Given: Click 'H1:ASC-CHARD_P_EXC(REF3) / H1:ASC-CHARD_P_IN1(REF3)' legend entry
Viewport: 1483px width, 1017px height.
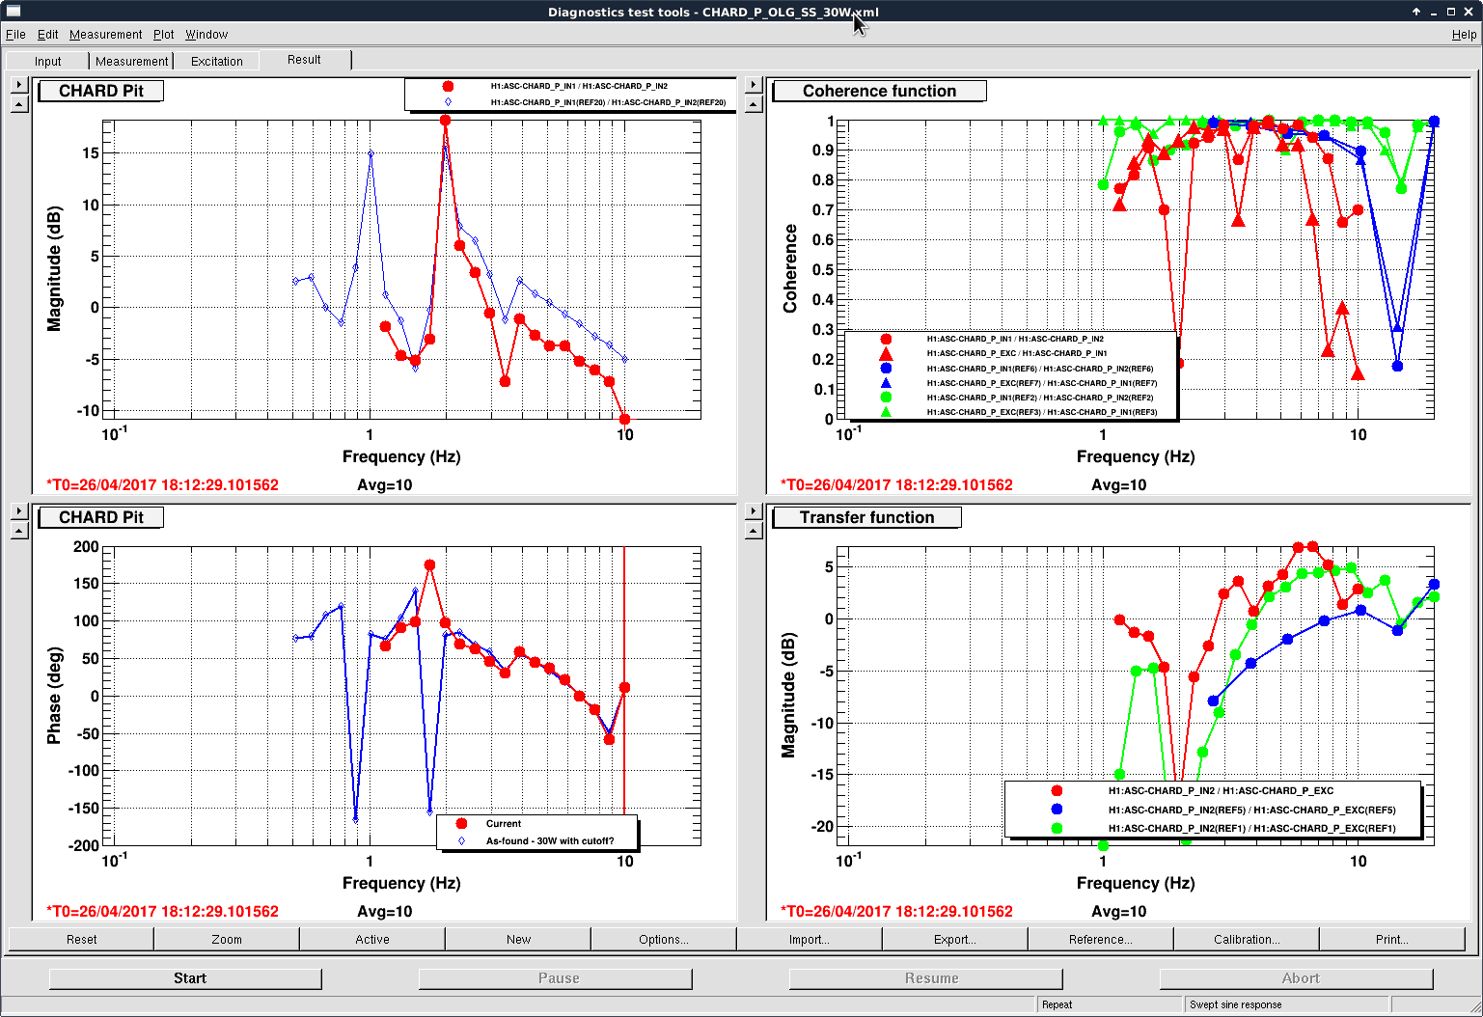Looking at the screenshot, I should coord(1042,412).
